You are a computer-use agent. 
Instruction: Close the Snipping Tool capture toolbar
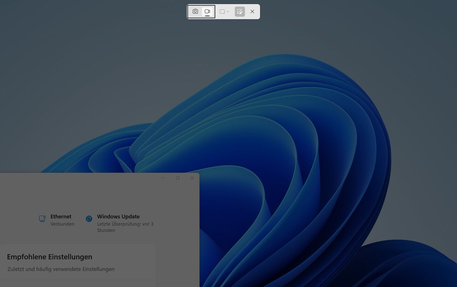point(252,12)
